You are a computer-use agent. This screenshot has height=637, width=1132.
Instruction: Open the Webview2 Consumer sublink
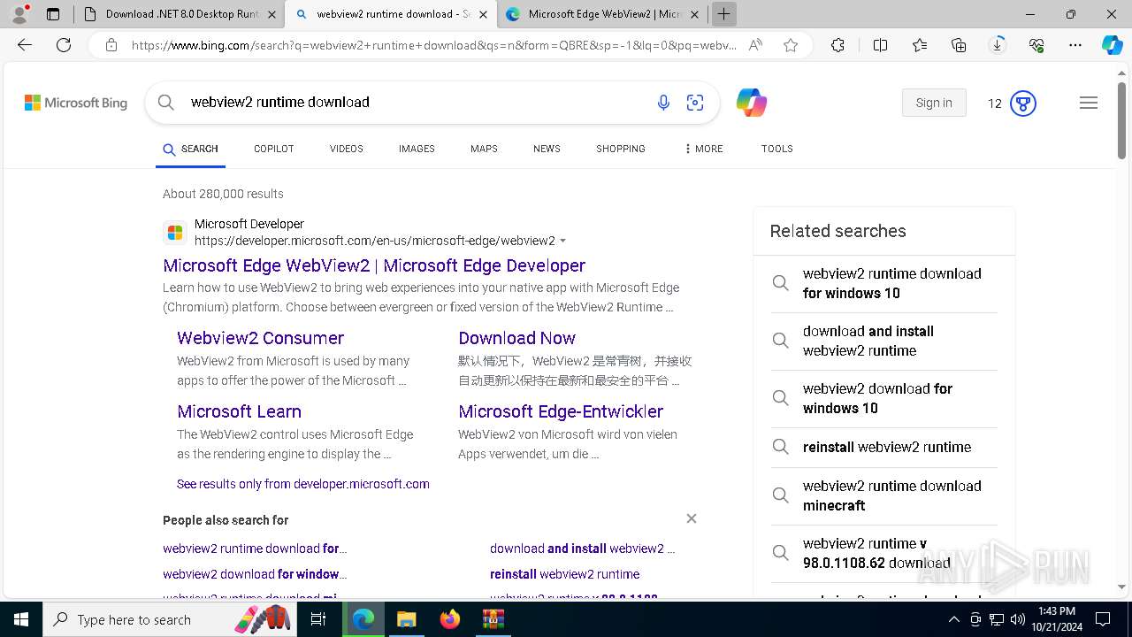(260, 338)
